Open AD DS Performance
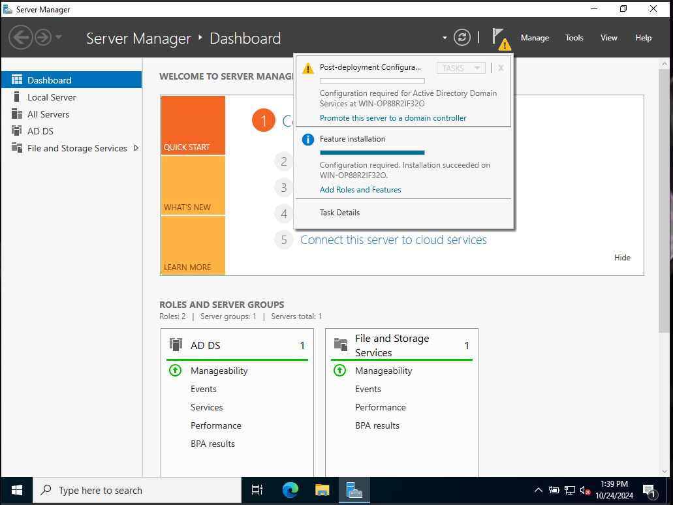This screenshot has width=673, height=505. (216, 425)
